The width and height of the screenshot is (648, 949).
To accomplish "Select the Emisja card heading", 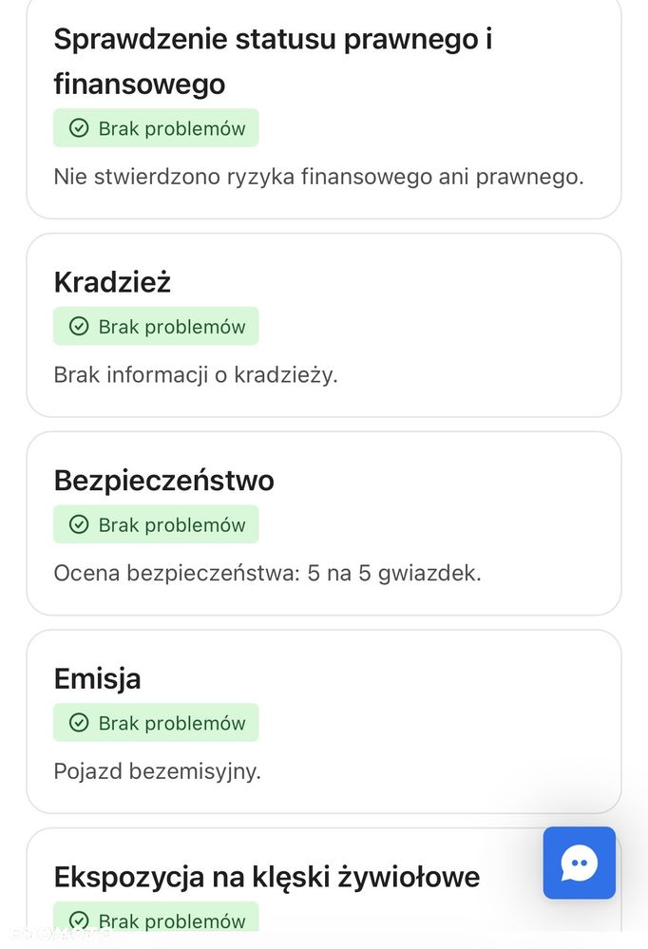I will [x=97, y=678].
